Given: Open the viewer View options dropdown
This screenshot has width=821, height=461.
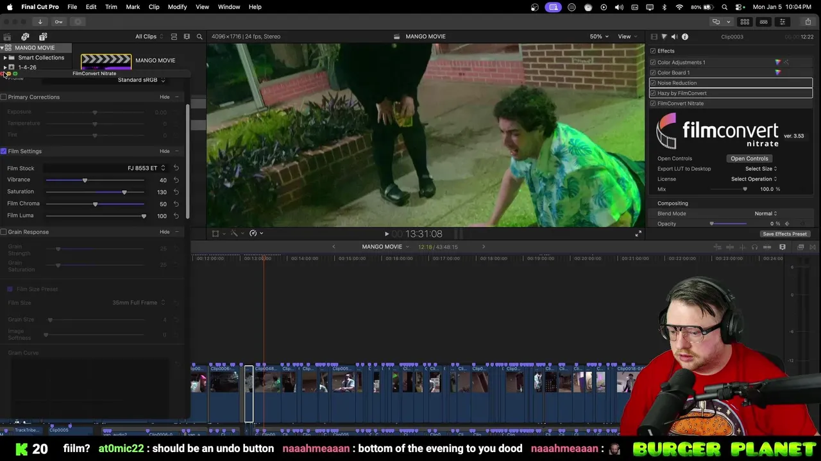Looking at the screenshot, I should (627, 36).
